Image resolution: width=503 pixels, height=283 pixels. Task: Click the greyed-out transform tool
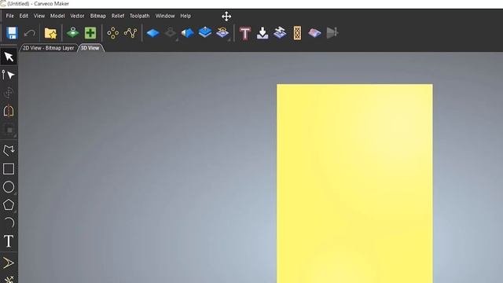pyautogui.click(x=9, y=93)
